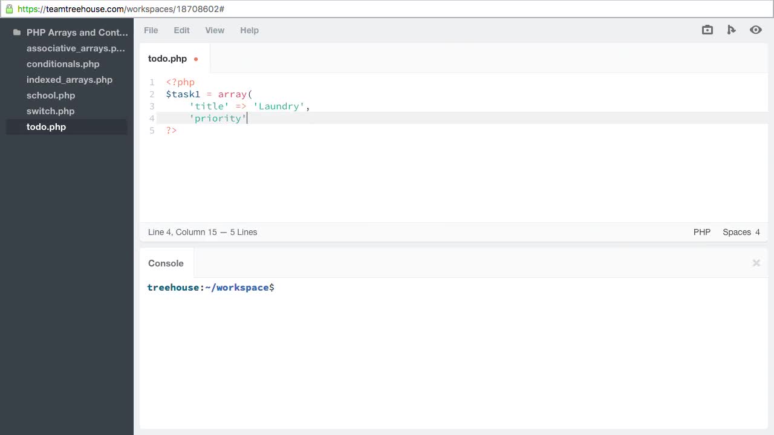This screenshot has width=774, height=435.
Task: Close the Console panel
Action: (756, 263)
